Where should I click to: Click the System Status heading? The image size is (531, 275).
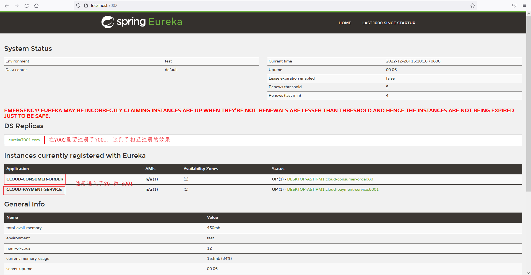pyautogui.click(x=28, y=49)
